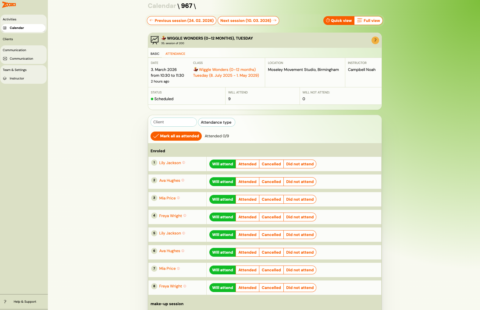This screenshot has height=310, width=480.
Task: Switch to Full view
Action: pyautogui.click(x=368, y=21)
